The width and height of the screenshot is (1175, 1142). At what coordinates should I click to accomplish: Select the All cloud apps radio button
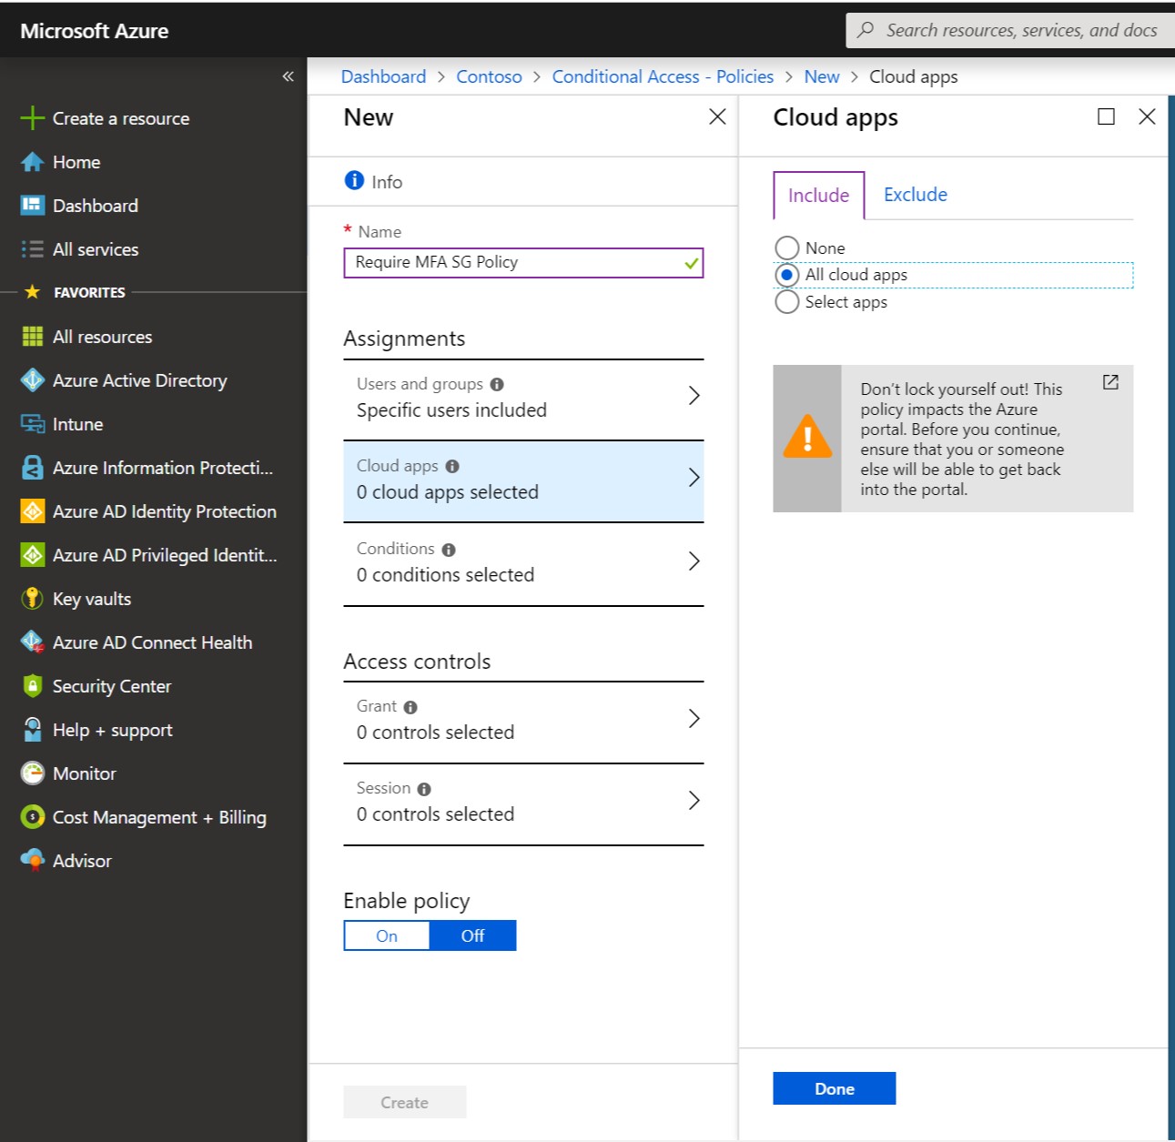(x=786, y=275)
